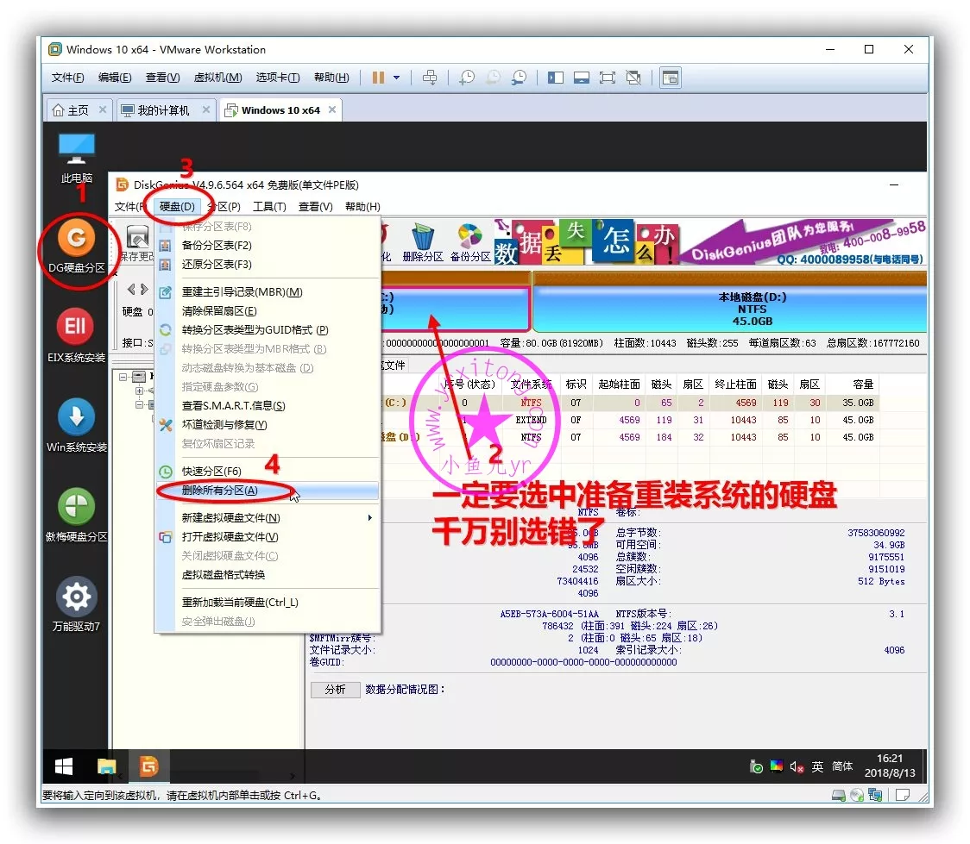Choose 备份分区表(F2) from the menu

click(268, 246)
